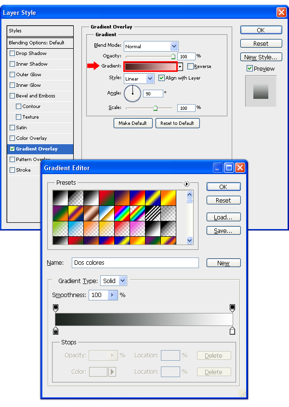
Task: Click the Reset to Default button
Action: (x=178, y=123)
